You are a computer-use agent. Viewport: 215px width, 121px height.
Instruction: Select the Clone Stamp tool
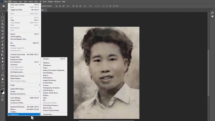point(2,45)
